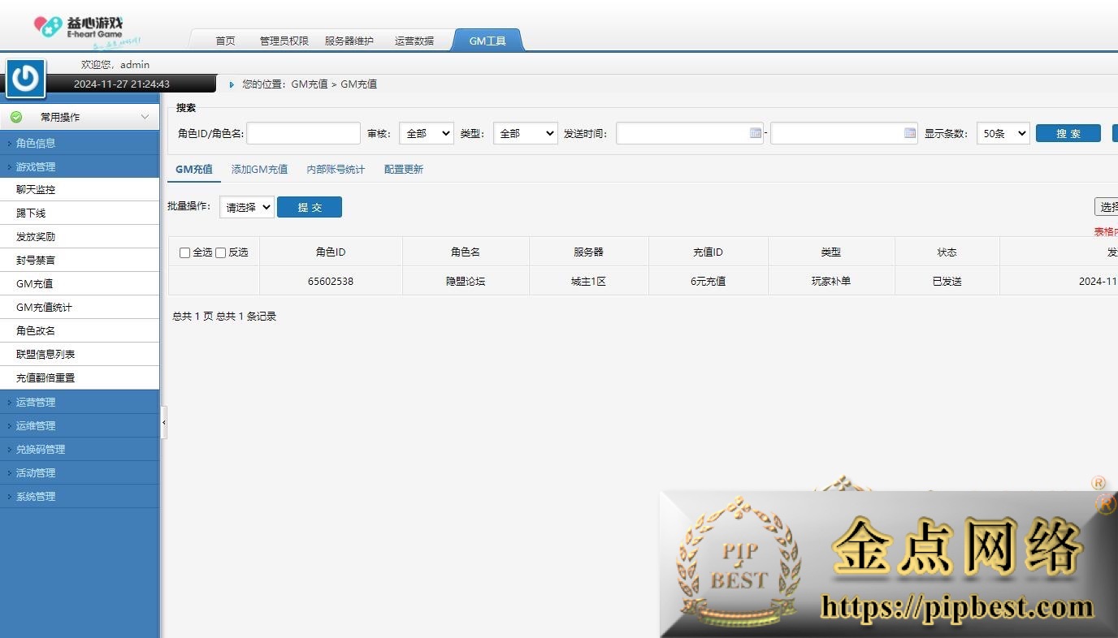
Task: Click green check icon beside 常用操作
Action: 16,117
